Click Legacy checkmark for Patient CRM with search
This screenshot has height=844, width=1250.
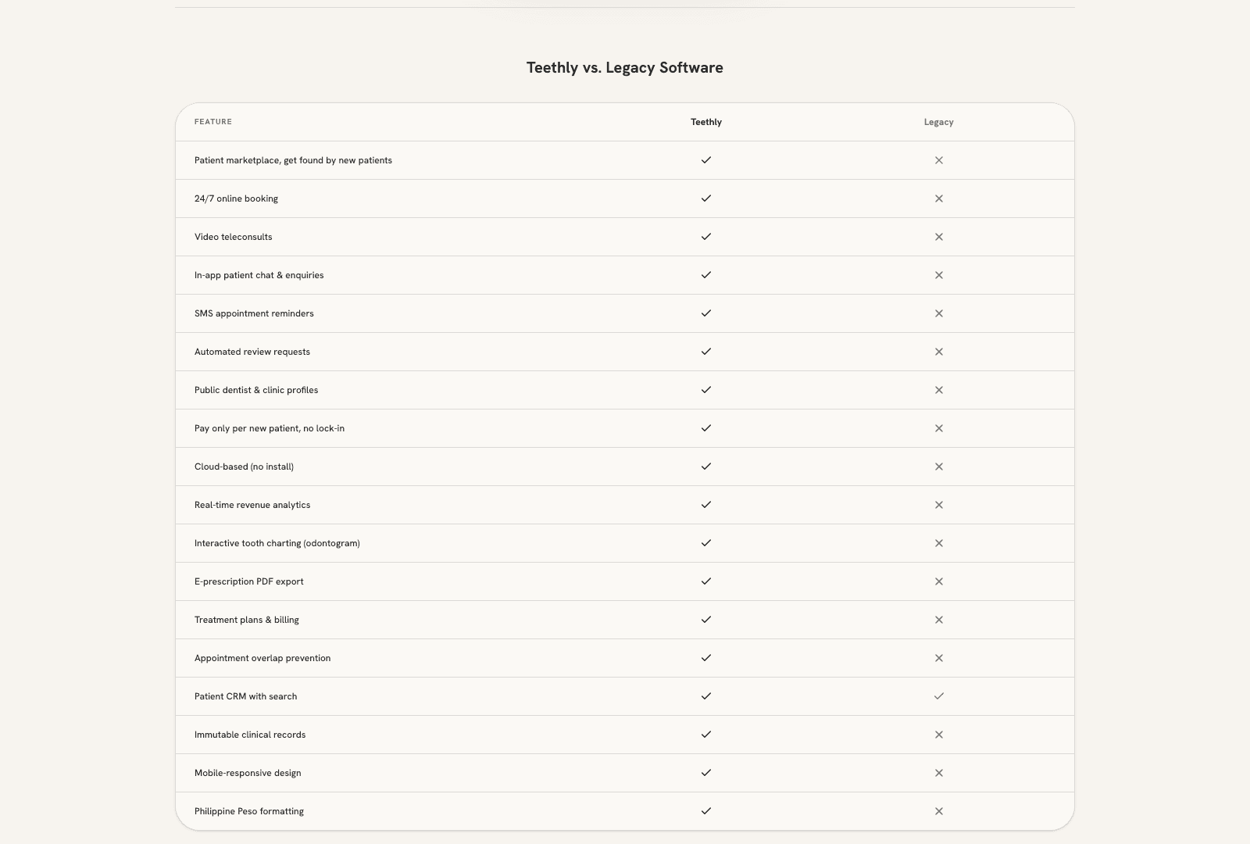tap(939, 696)
